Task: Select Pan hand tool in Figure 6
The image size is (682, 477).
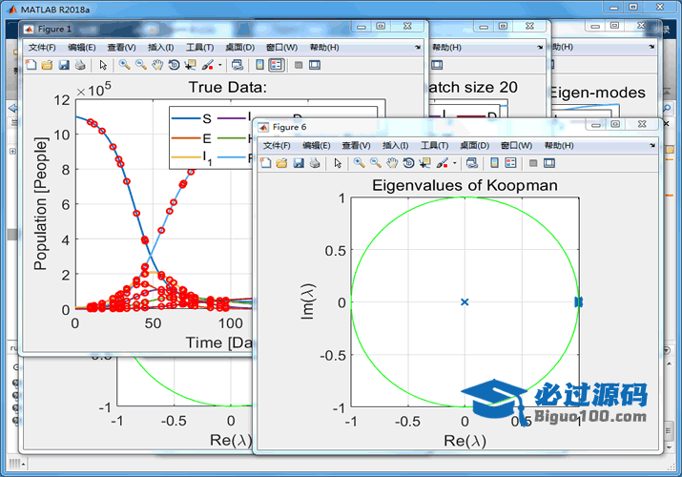Action: [x=392, y=163]
